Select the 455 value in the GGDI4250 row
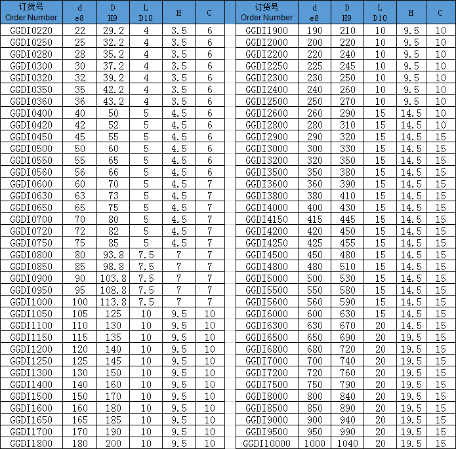The width and height of the screenshot is (456, 449). click(x=347, y=243)
